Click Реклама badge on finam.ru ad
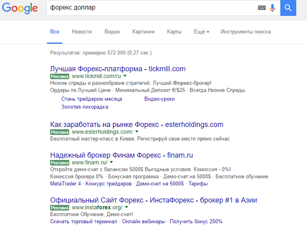The width and height of the screenshot is (307, 230). 60,163
